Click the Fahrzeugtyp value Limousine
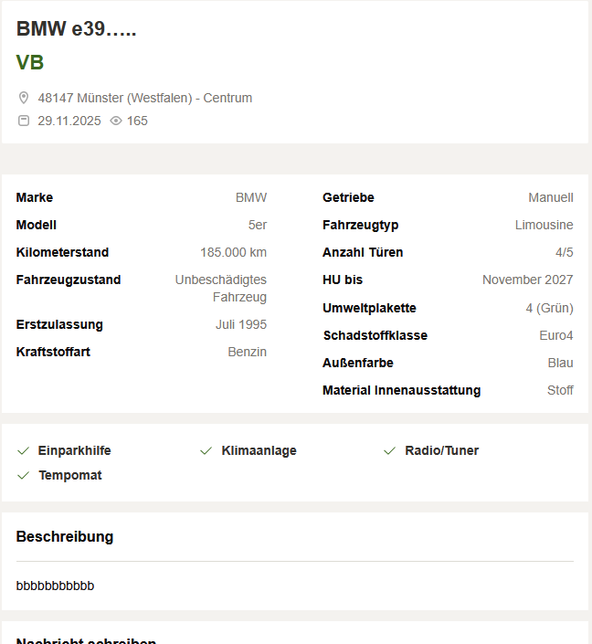 coord(544,225)
